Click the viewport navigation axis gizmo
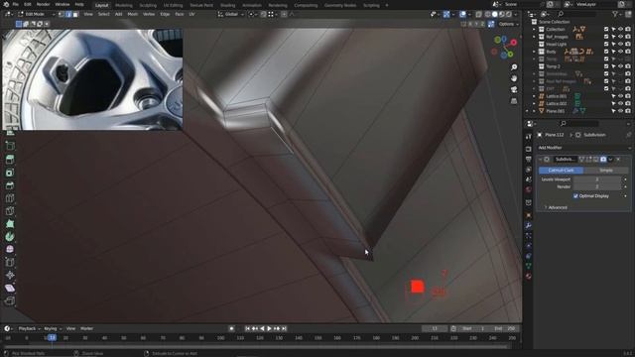Viewport: 635px width, 357px height. click(504, 47)
